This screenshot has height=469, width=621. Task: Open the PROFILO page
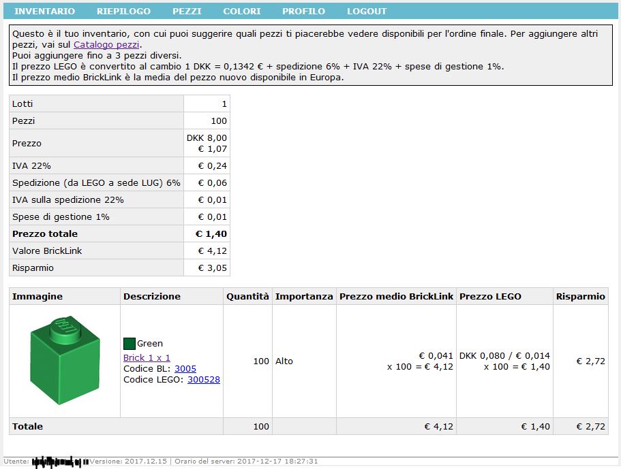coord(304,11)
